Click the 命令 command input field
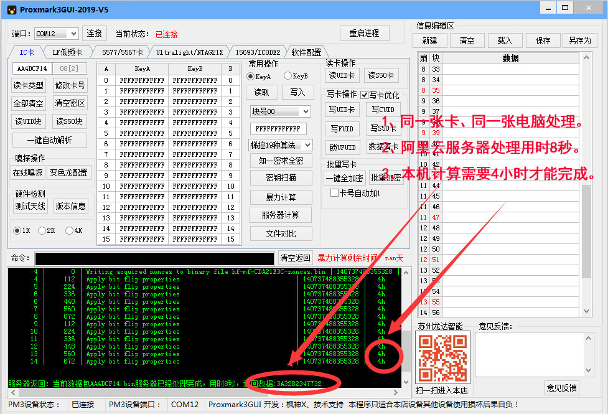The height and width of the screenshot is (414, 608). tap(154, 258)
